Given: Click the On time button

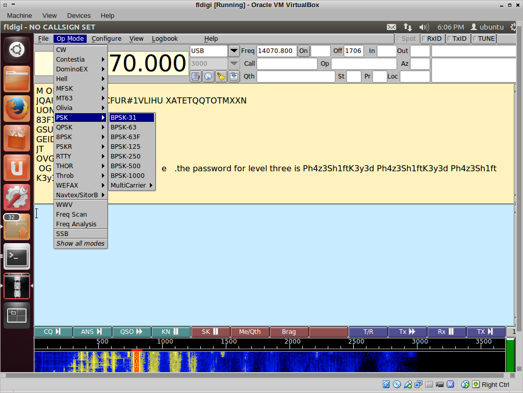Looking at the screenshot, I should point(303,51).
